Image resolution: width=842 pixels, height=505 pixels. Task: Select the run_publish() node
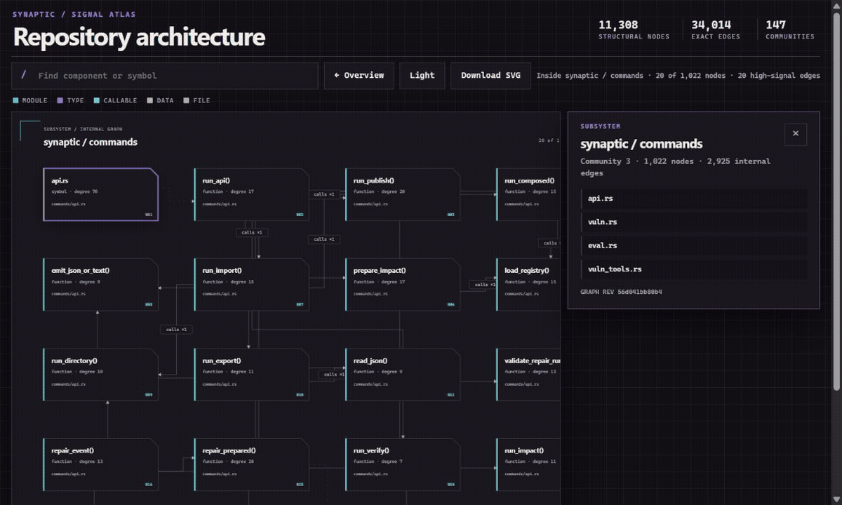click(x=403, y=194)
